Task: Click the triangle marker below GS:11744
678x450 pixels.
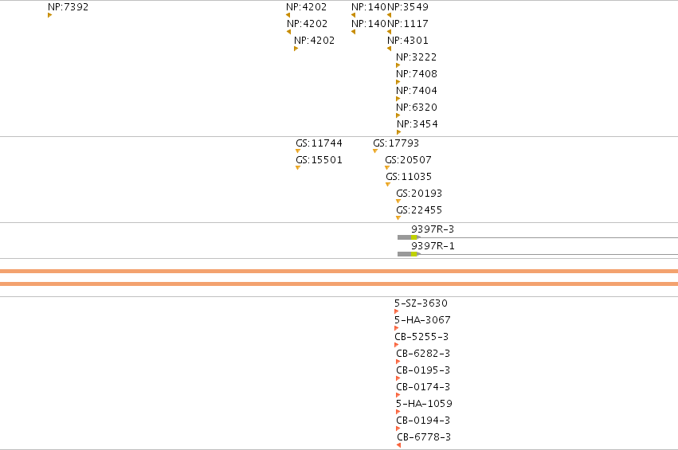Action: coord(298,151)
